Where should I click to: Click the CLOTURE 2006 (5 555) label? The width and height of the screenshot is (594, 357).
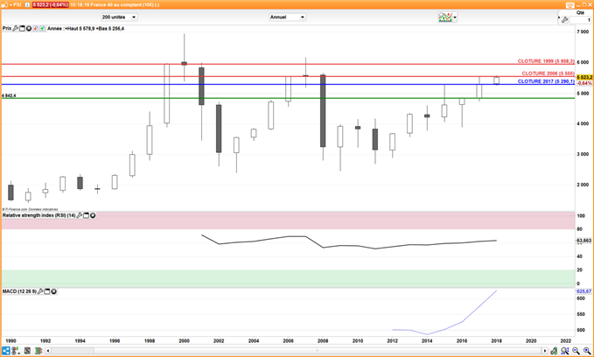pos(549,73)
